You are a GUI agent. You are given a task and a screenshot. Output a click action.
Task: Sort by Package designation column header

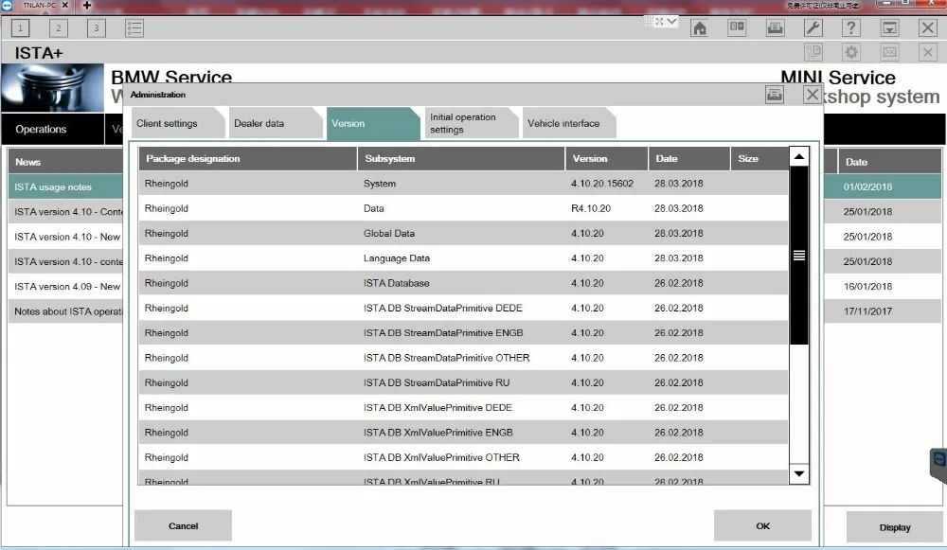point(247,159)
